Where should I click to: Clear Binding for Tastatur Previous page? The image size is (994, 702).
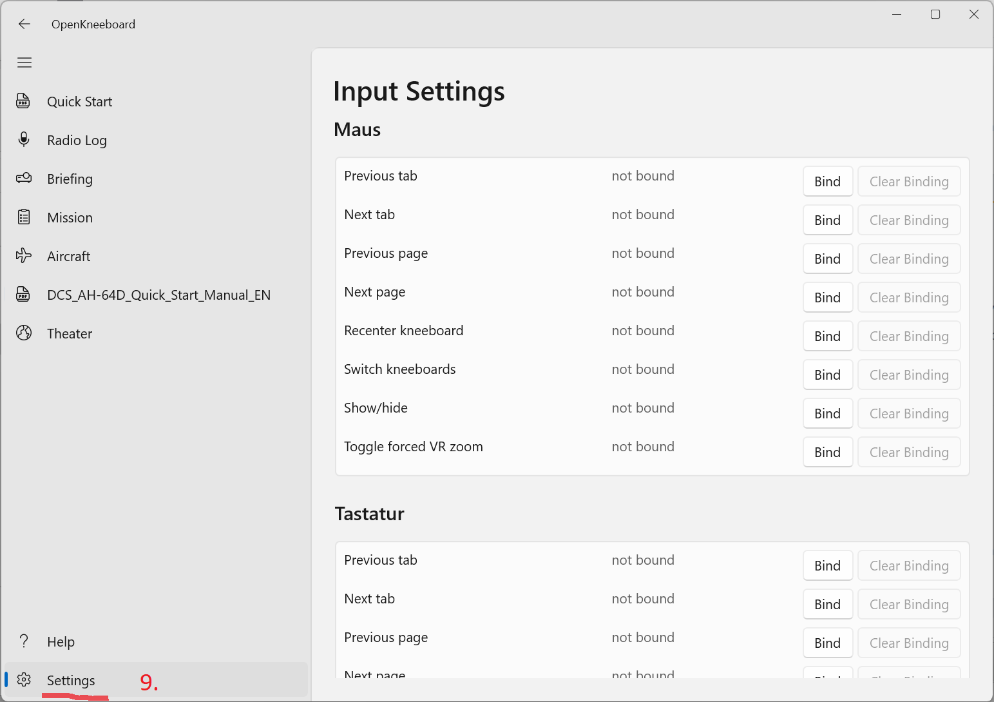pyautogui.click(x=909, y=643)
